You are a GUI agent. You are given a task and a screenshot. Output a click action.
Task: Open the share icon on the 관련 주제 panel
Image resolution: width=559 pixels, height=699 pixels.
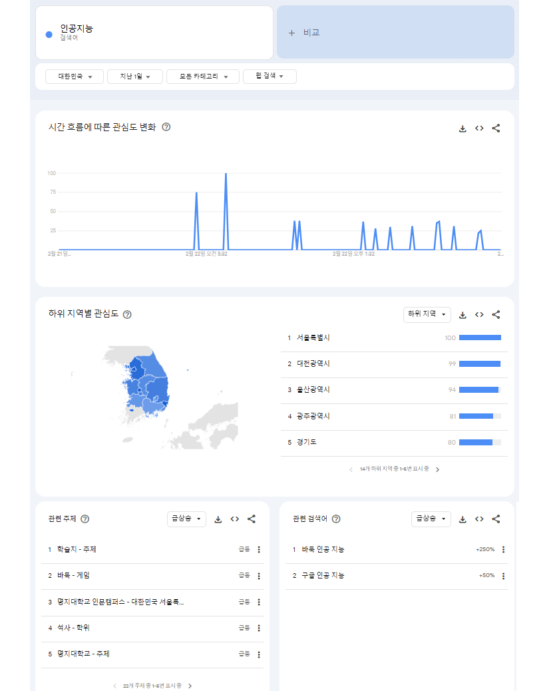(x=252, y=519)
